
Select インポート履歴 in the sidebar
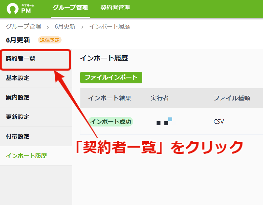(x=36, y=156)
